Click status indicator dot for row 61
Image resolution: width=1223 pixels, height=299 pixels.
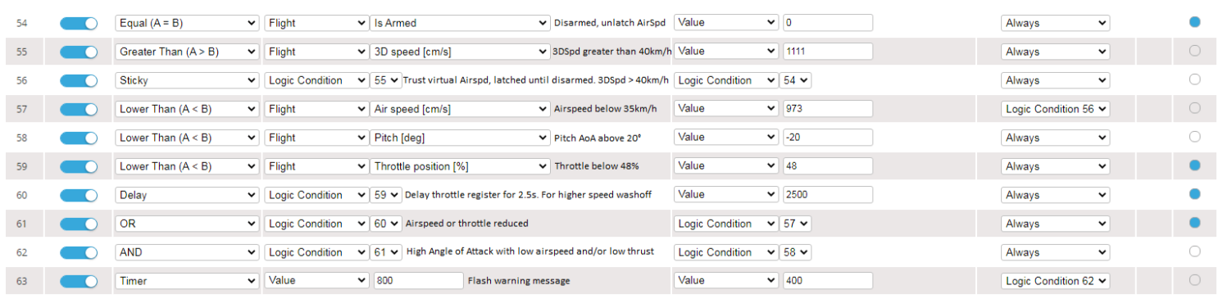[x=1194, y=223]
